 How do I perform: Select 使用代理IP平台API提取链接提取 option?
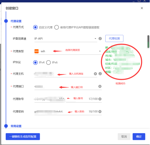pos(57,27)
